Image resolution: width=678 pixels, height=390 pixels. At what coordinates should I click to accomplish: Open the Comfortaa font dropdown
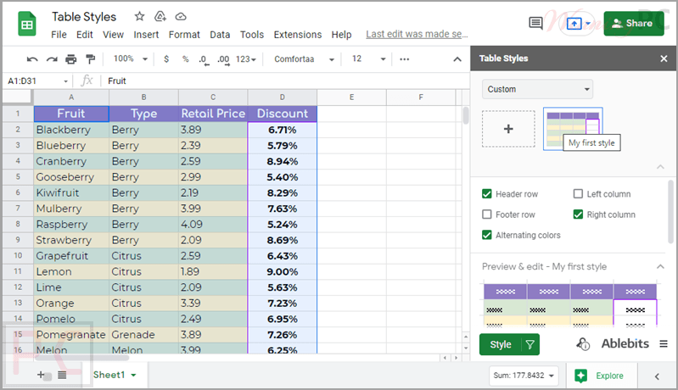pos(304,59)
